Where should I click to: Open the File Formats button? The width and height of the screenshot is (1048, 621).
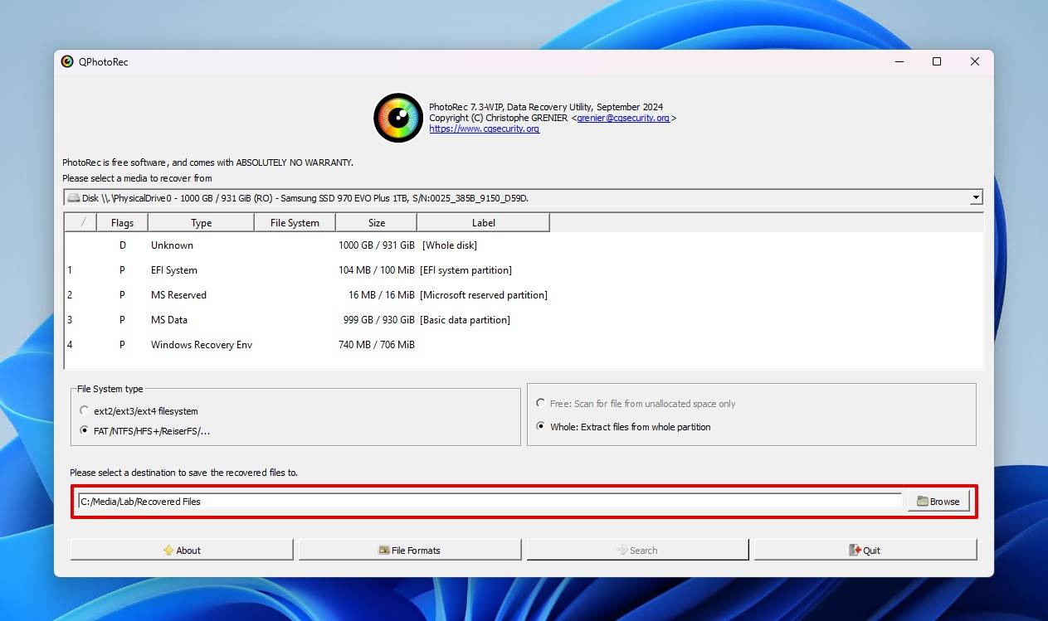(410, 550)
